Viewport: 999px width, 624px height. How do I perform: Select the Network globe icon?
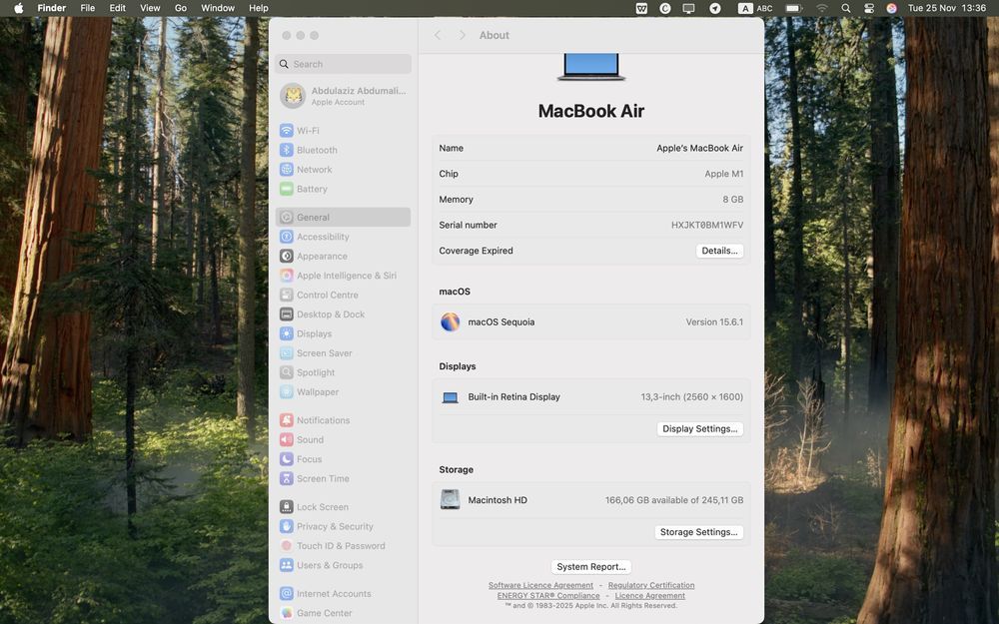click(287, 170)
